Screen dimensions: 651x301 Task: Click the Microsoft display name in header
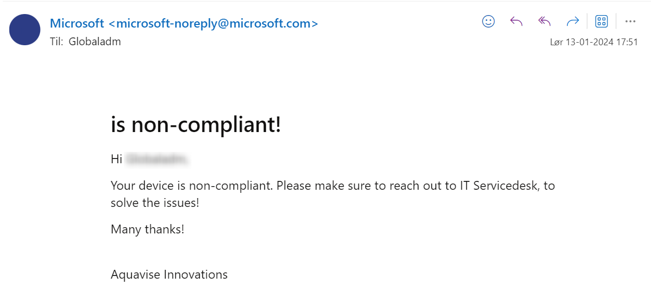point(77,23)
